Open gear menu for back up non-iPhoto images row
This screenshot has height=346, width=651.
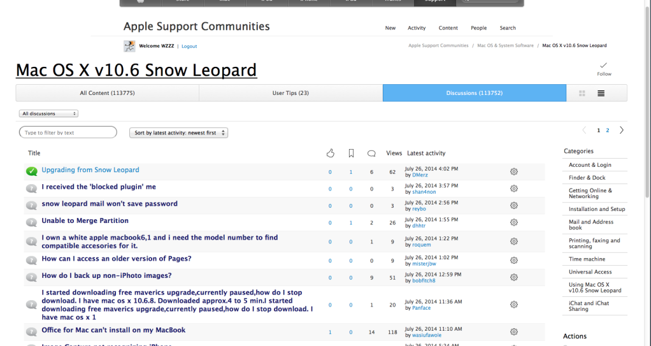[x=514, y=277]
